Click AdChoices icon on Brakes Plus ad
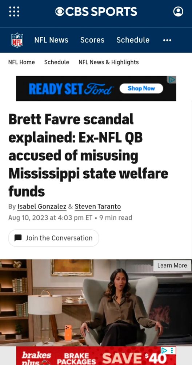This screenshot has height=365, width=192. [164, 350]
